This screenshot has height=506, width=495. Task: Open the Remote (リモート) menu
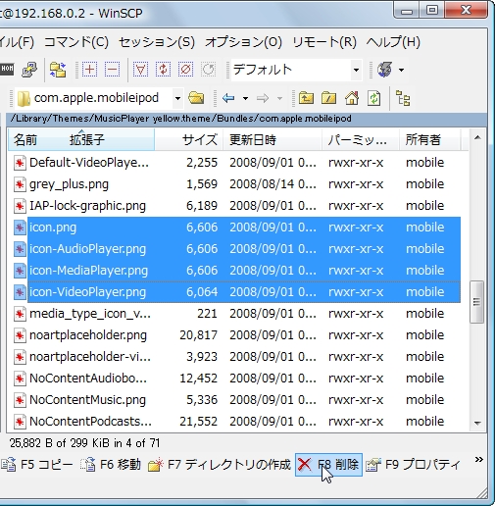click(x=324, y=42)
